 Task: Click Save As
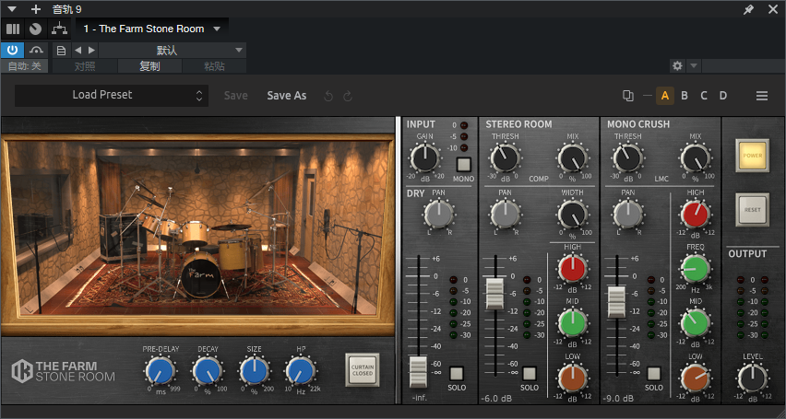click(x=287, y=96)
